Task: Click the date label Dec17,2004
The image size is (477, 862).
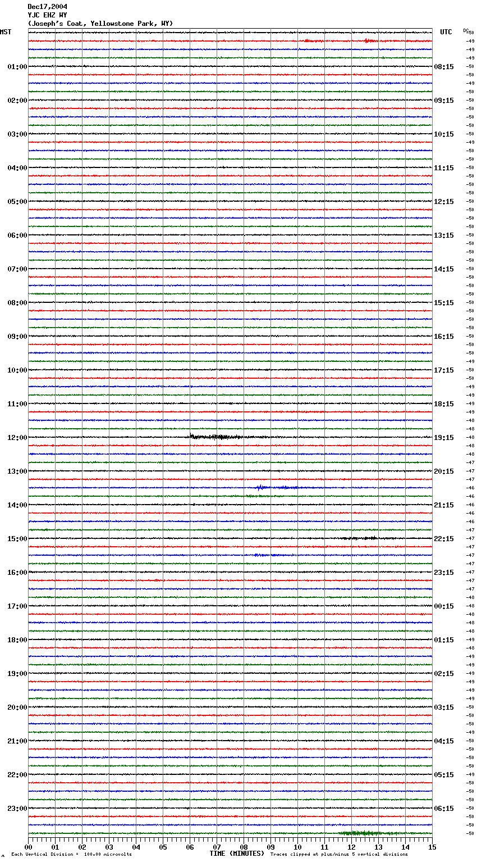Action: pos(47,7)
